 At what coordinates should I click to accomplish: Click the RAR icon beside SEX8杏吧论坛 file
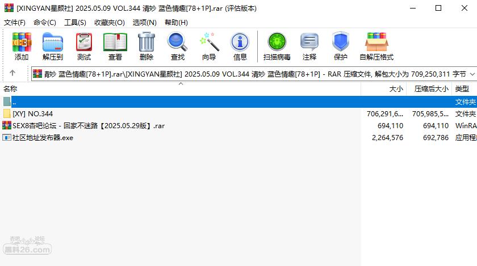(7, 125)
